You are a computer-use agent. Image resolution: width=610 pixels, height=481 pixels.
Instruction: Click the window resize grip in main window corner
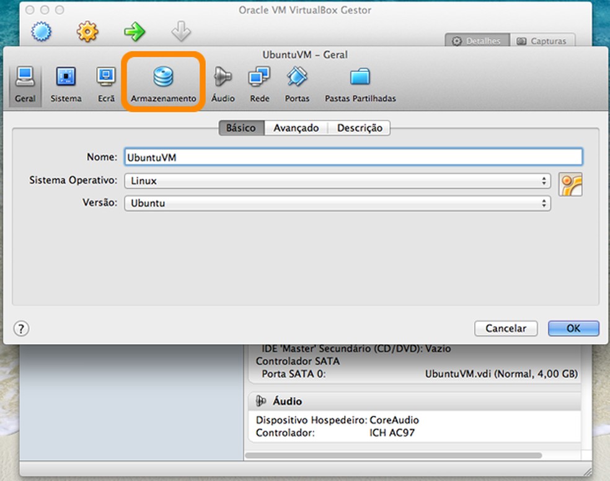click(588, 472)
